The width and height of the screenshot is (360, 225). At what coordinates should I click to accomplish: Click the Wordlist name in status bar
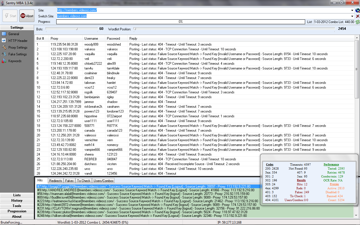[79, 222]
